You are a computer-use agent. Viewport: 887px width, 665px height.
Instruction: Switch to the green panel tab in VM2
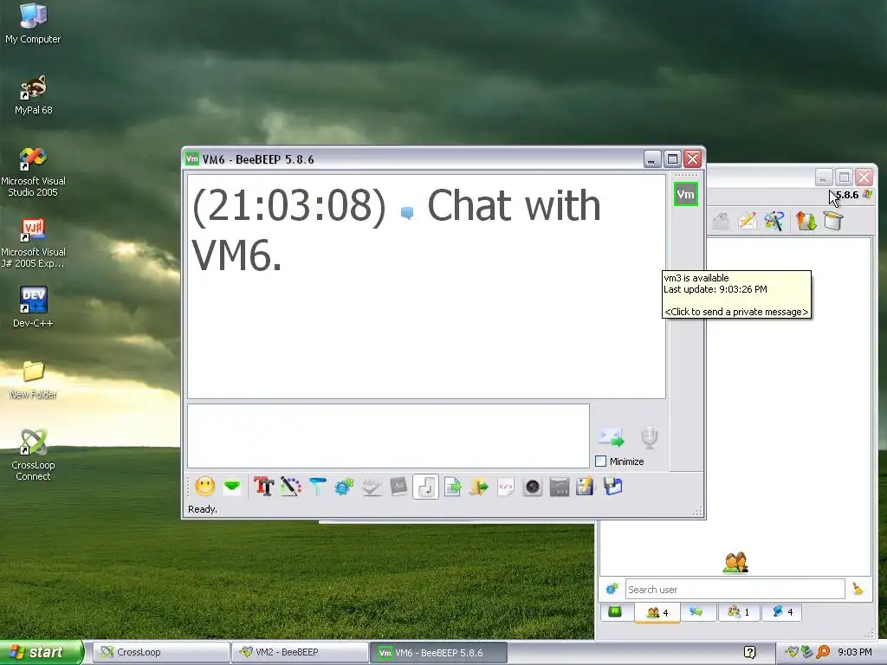[615, 612]
